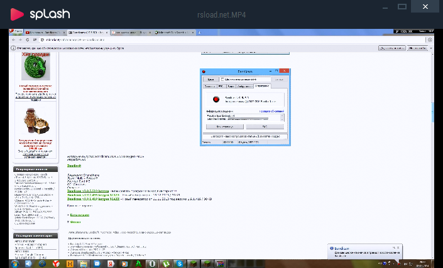Select the About tab in Bandicam
443x268 pixels.
click(262, 86)
